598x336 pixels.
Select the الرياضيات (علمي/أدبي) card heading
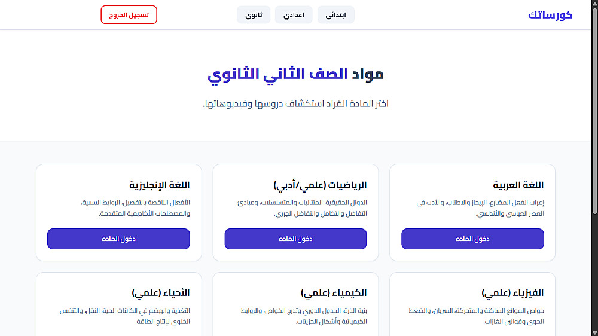click(x=320, y=185)
